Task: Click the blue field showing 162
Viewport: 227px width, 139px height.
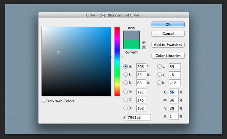Action: tap(141, 108)
